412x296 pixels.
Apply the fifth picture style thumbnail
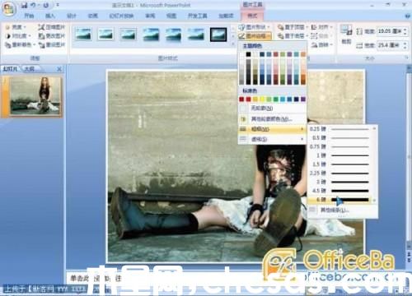coord(173,35)
